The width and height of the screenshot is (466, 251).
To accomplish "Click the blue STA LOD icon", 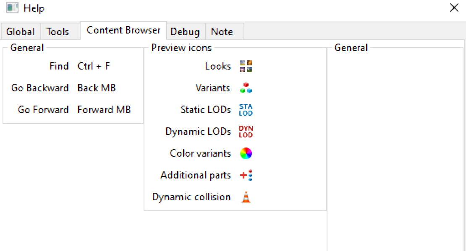I will [246, 110].
